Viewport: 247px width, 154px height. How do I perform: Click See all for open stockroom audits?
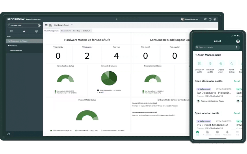coord(237,81)
